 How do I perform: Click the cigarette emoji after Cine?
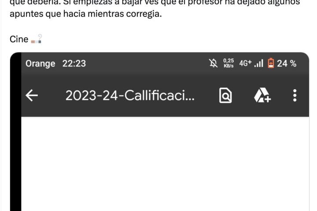pyautogui.click(x=37, y=39)
